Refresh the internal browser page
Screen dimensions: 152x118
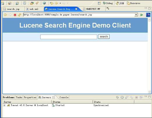[x=20, y=15]
